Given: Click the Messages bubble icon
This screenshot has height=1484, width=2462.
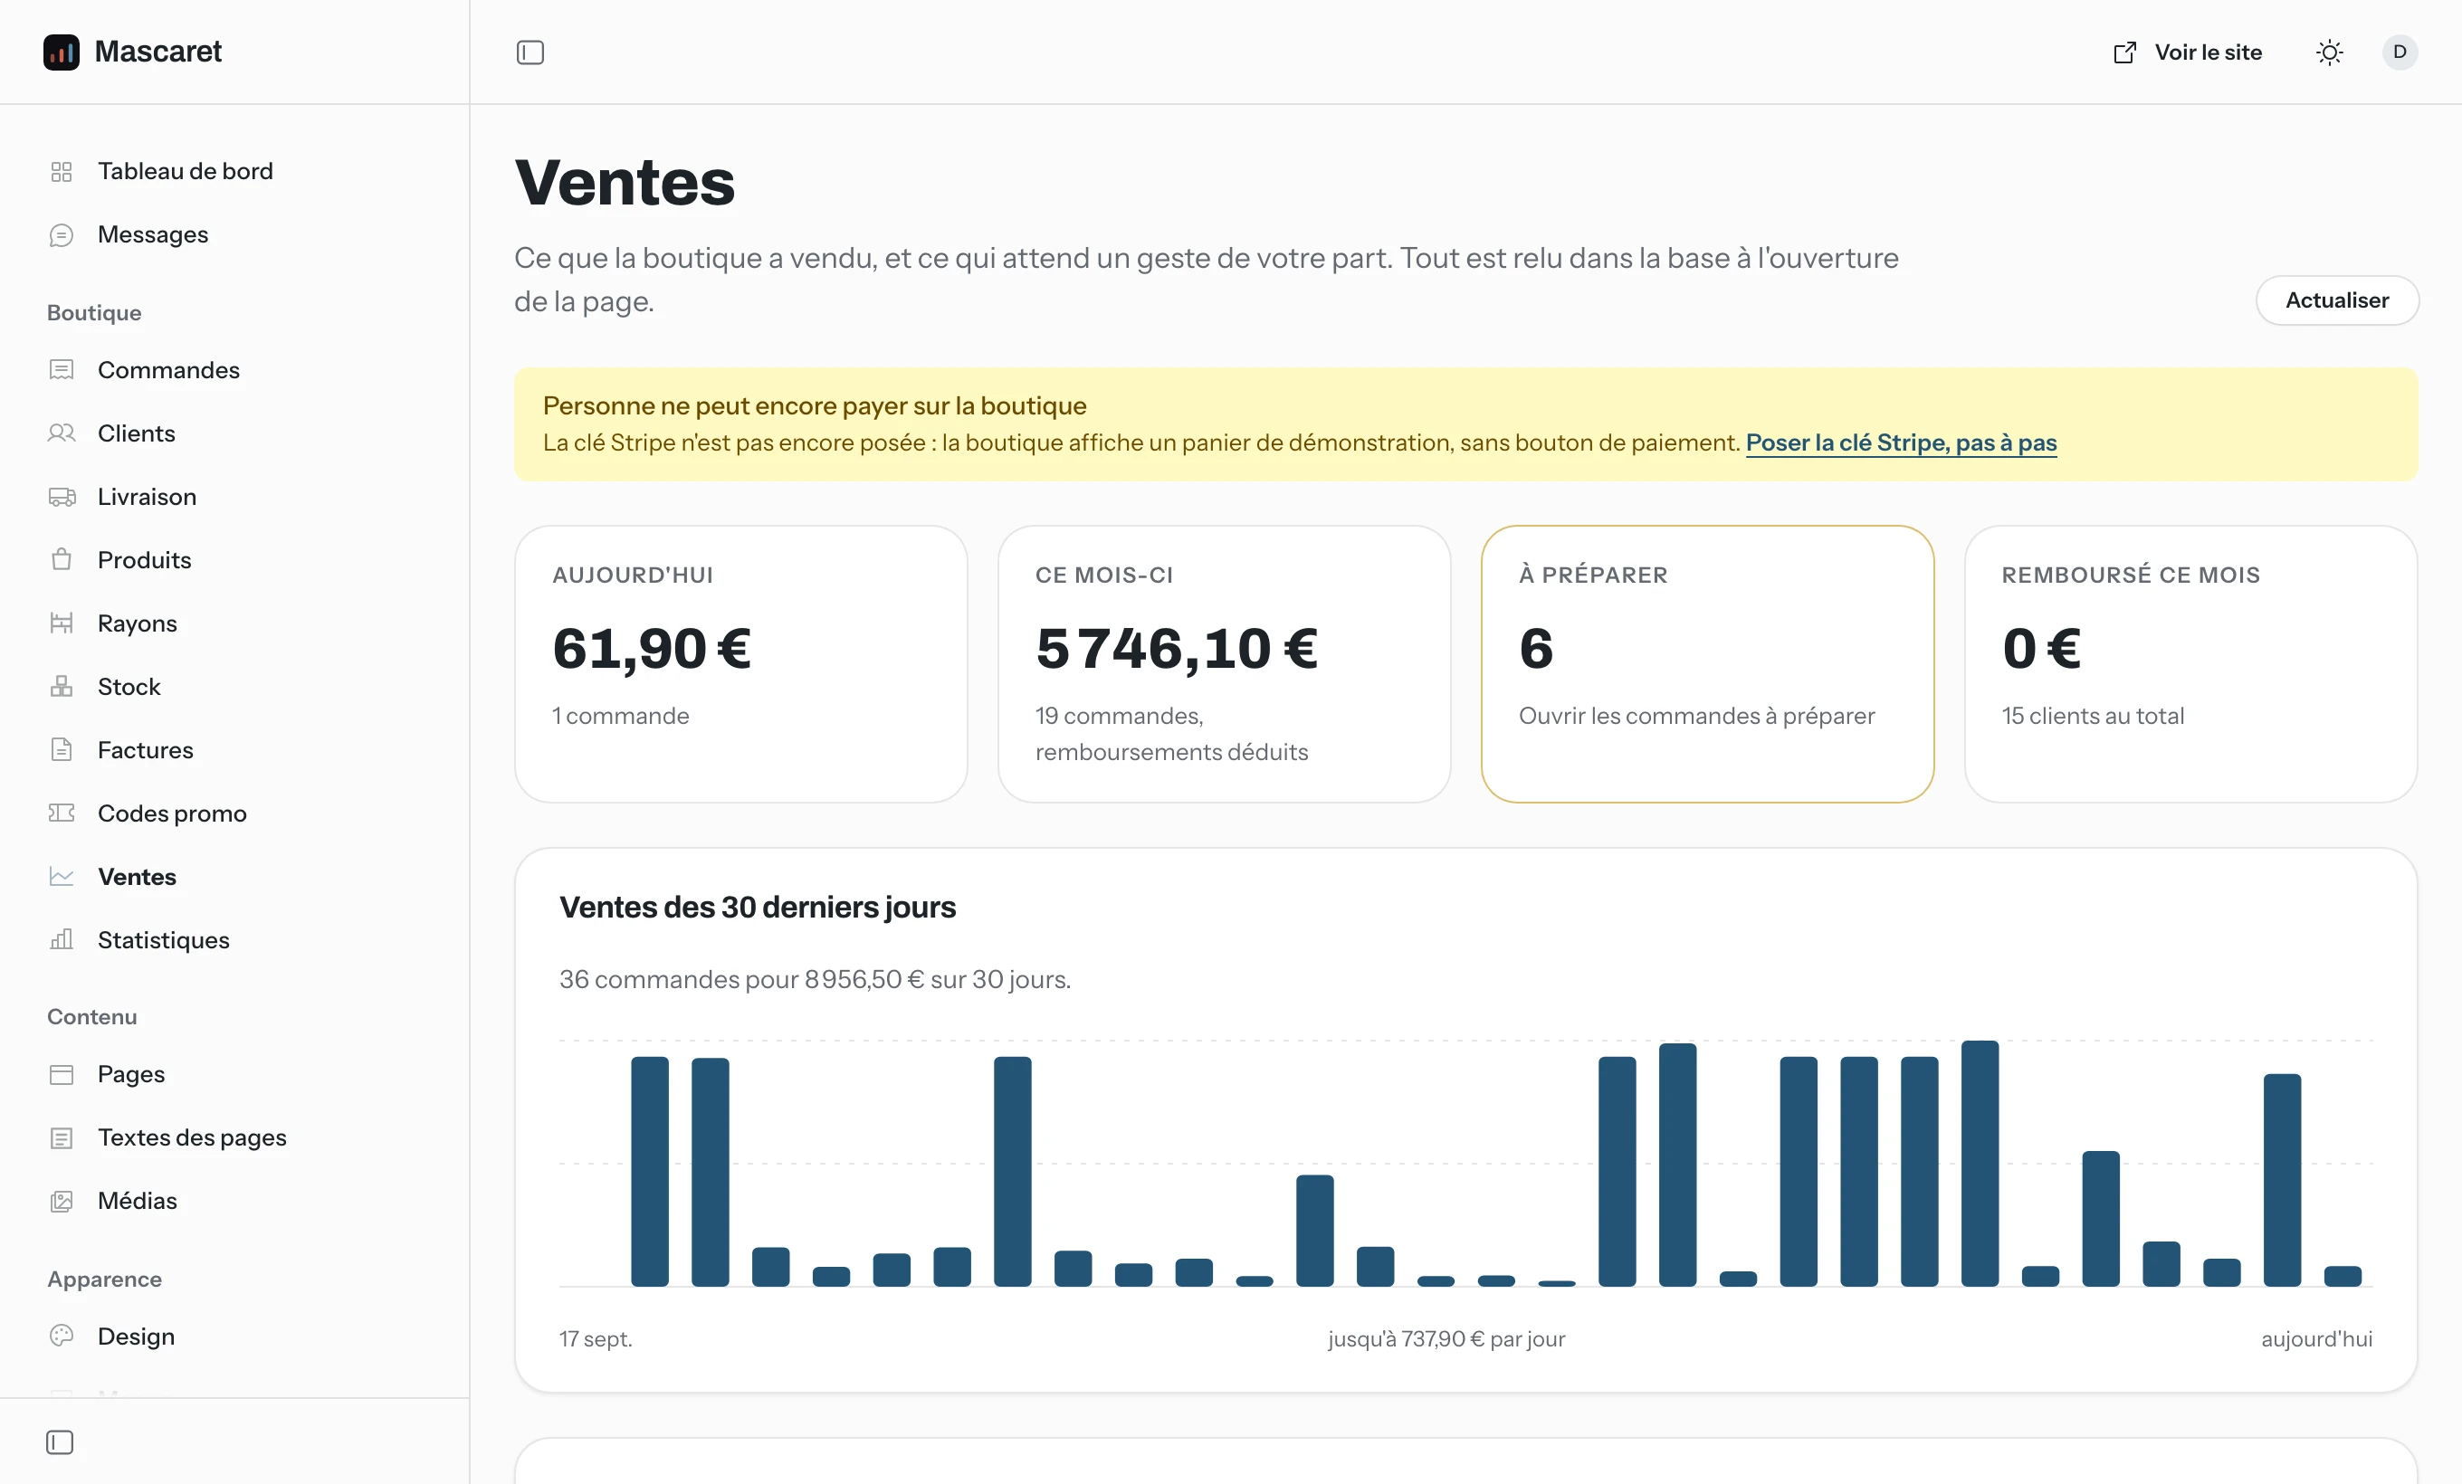Looking at the screenshot, I should click(62, 234).
